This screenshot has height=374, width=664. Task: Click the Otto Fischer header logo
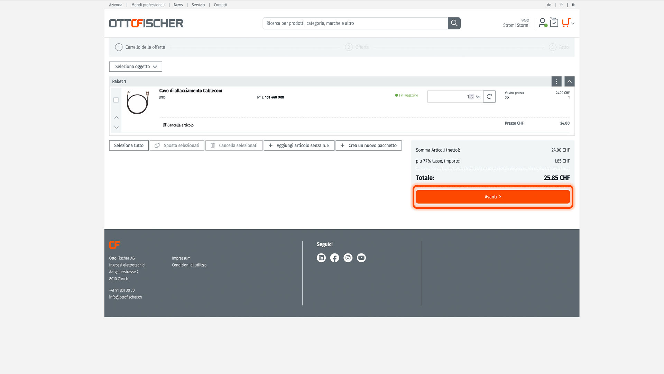point(146,23)
